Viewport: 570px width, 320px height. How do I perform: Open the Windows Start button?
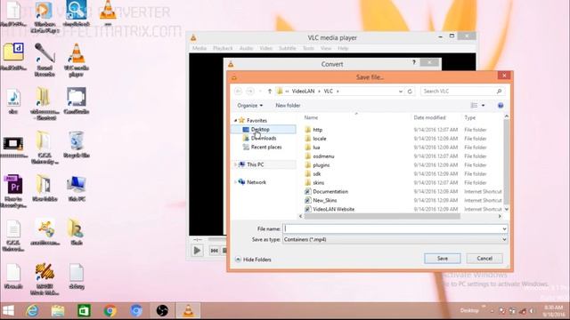8,310
